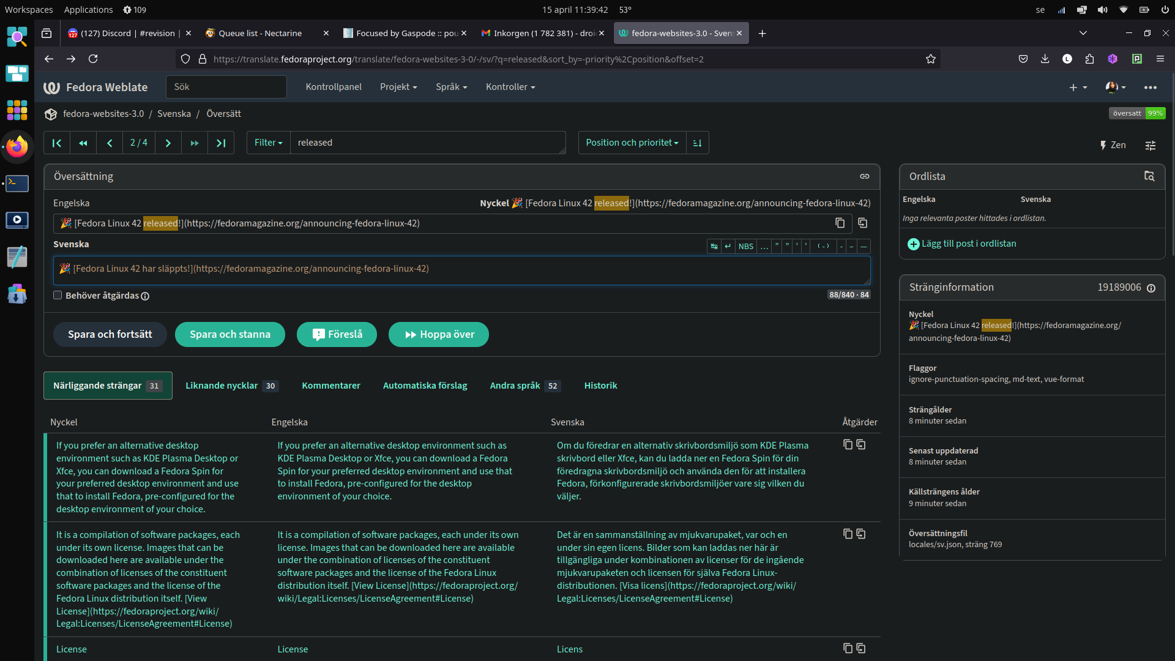Copy English source text to clipboard
This screenshot has width=1175, height=661.
840,223
